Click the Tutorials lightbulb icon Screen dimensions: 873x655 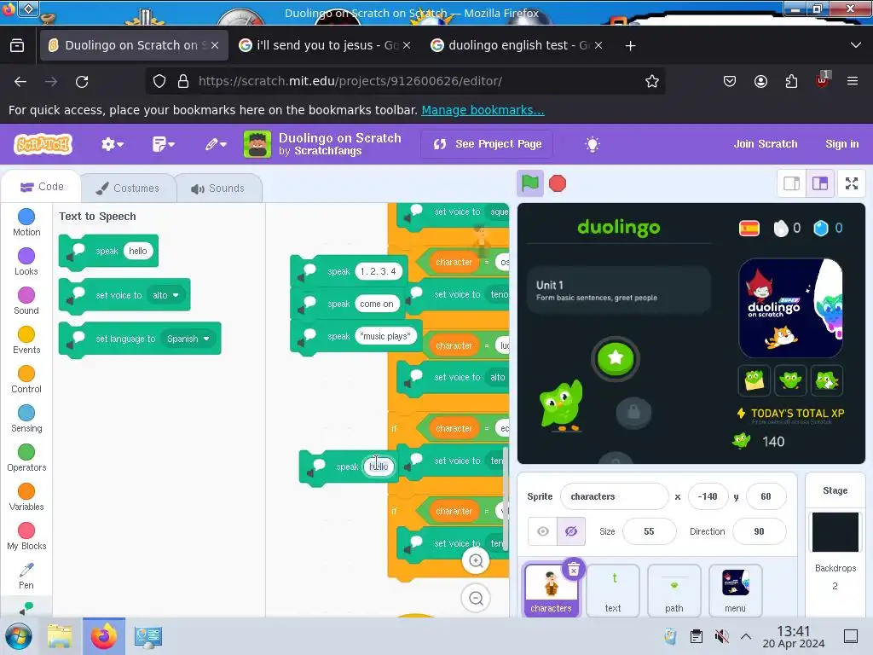coord(593,144)
